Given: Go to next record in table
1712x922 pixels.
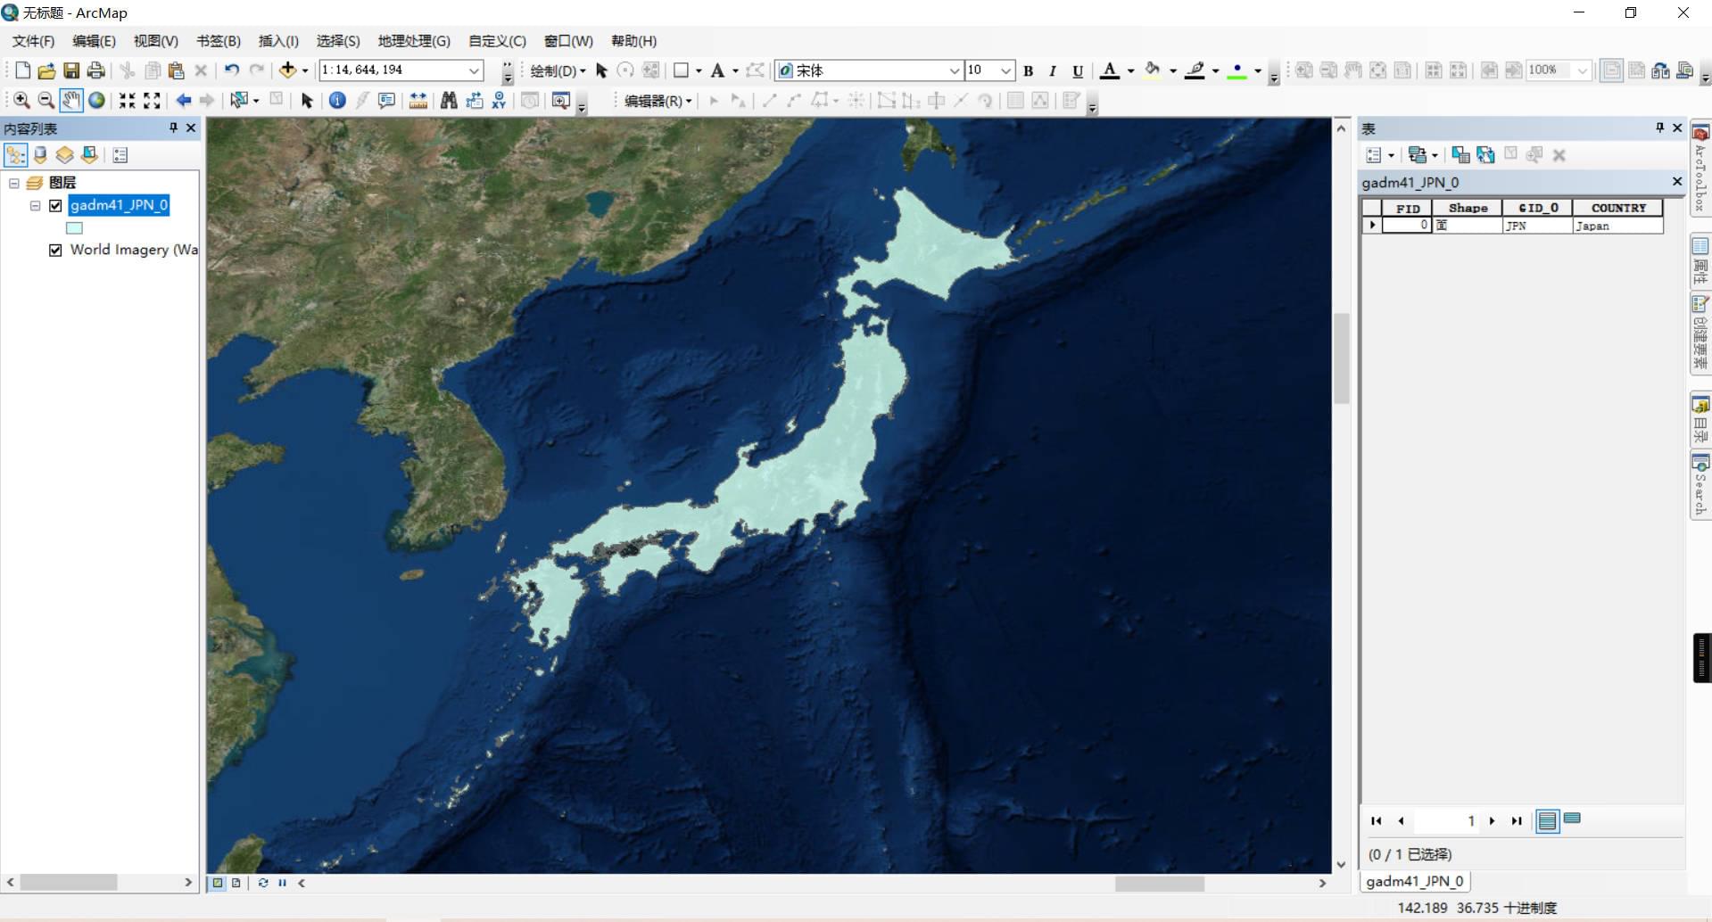Looking at the screenshot, I should point(1492,821).
